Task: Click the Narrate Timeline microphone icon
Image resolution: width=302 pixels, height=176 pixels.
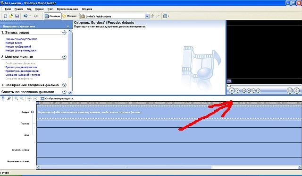Action: click(8, 98)
